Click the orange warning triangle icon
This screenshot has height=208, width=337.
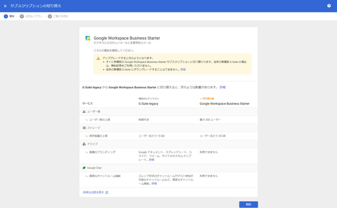point(98,58)
